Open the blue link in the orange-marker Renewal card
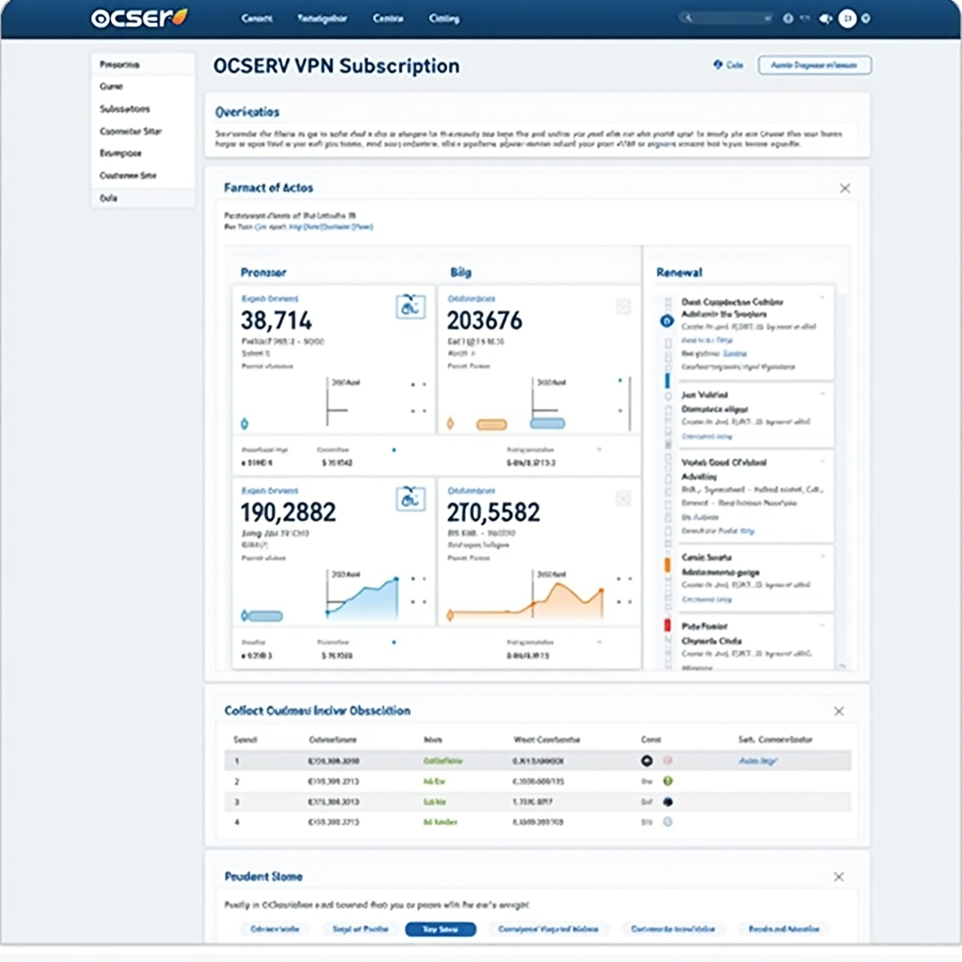Image resolution: width=962 pixels, height=962 pixels. (x=707, y=600)
